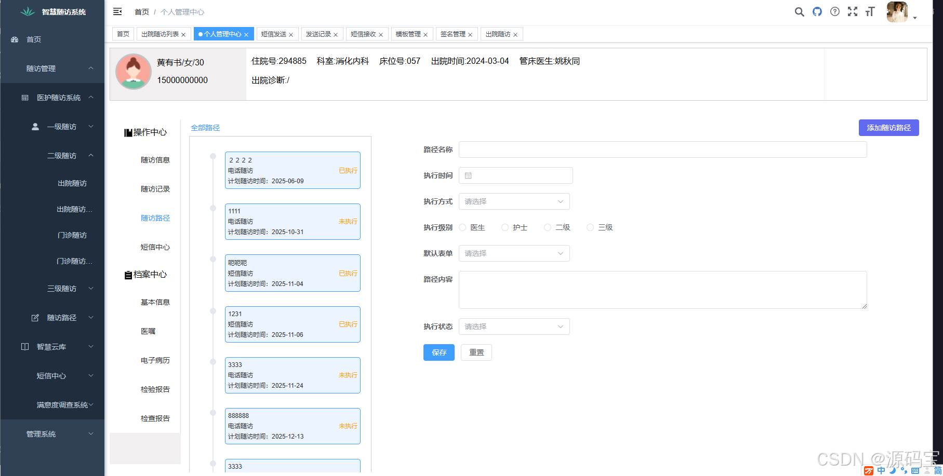Close the 出院随访列表 tab
The image size is (943, 476).
coord(183,35)
